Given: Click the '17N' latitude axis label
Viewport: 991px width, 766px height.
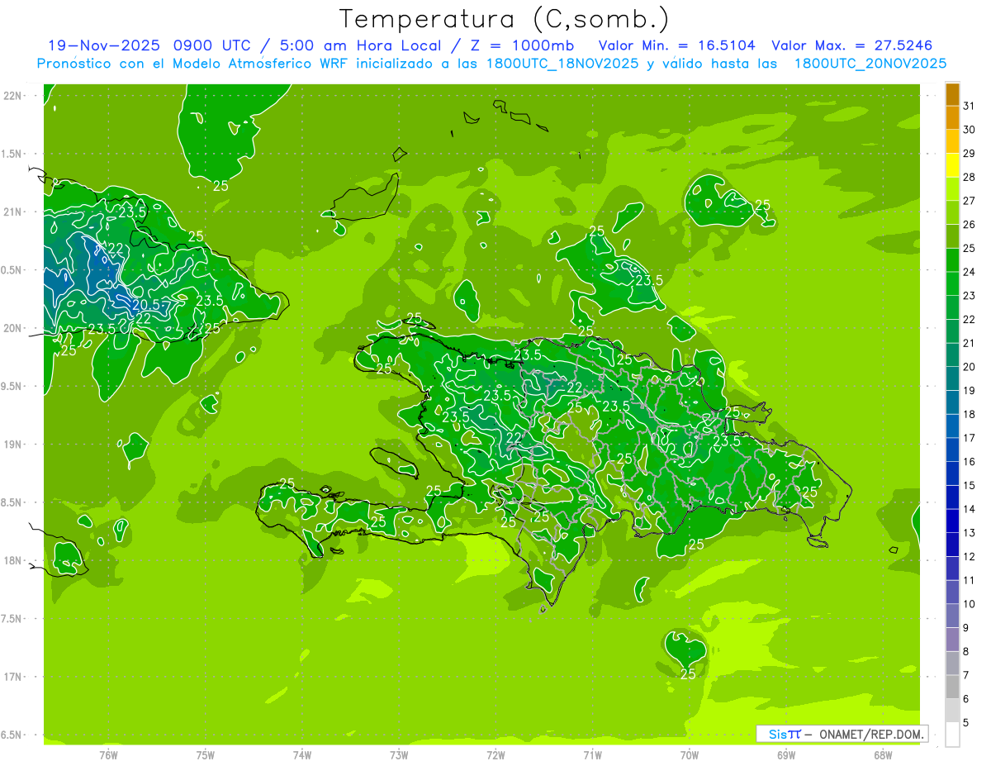Looking at the screenshot, I should point(12,677).
